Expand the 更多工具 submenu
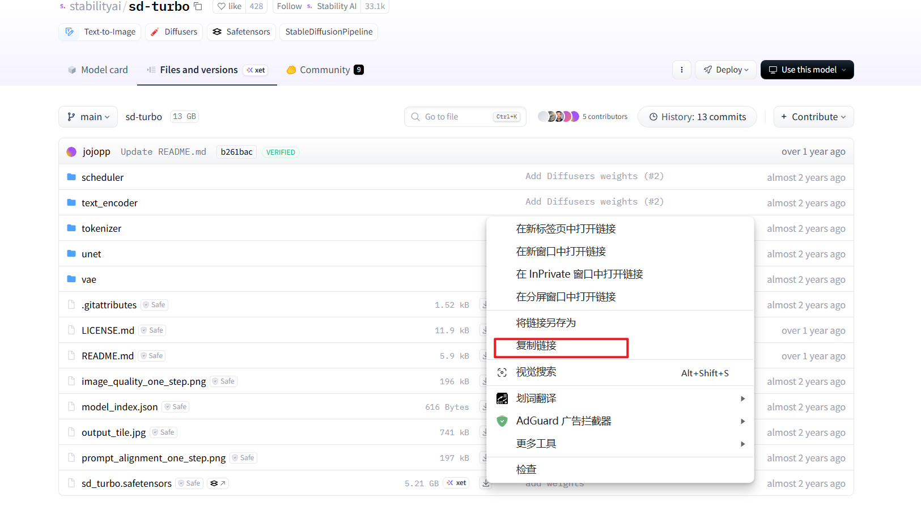 [x=620, y=444]
